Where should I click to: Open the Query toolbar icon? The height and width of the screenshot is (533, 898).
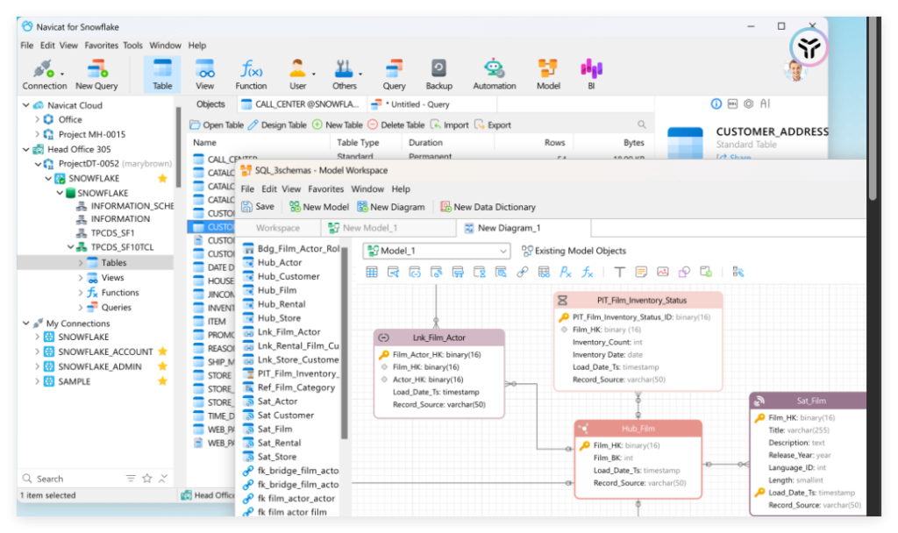[394, 75]
